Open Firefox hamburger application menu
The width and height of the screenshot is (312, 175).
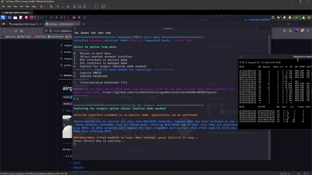coord(308,31)
